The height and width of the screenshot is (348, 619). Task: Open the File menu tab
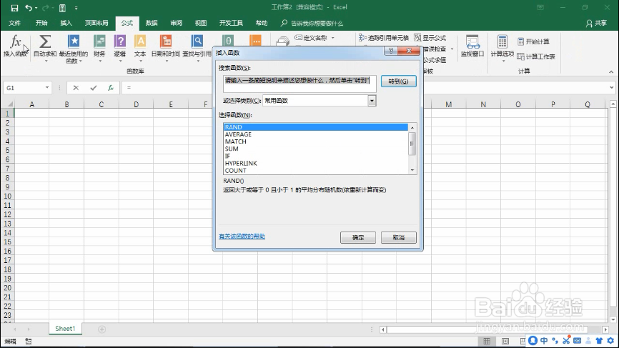pyautogui.click(x=14, y=23)
